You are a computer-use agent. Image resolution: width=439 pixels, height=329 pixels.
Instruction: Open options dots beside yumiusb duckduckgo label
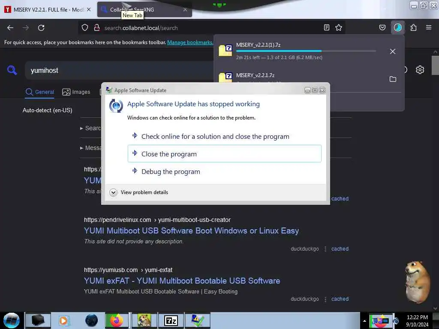coord(325,299)
